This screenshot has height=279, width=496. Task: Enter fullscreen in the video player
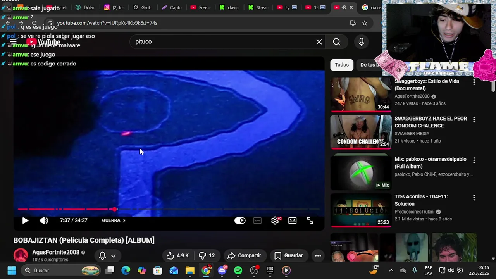coord(310,220)
